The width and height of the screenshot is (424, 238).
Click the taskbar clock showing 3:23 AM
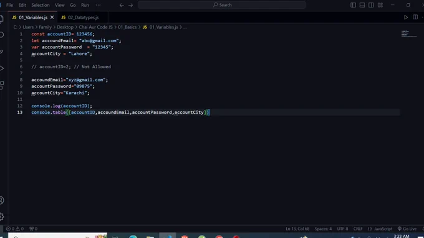pyautogui.click(x=402, y=236)
